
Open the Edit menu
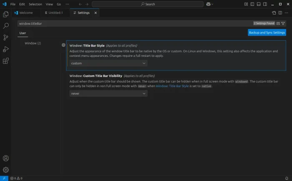(22, 4)
